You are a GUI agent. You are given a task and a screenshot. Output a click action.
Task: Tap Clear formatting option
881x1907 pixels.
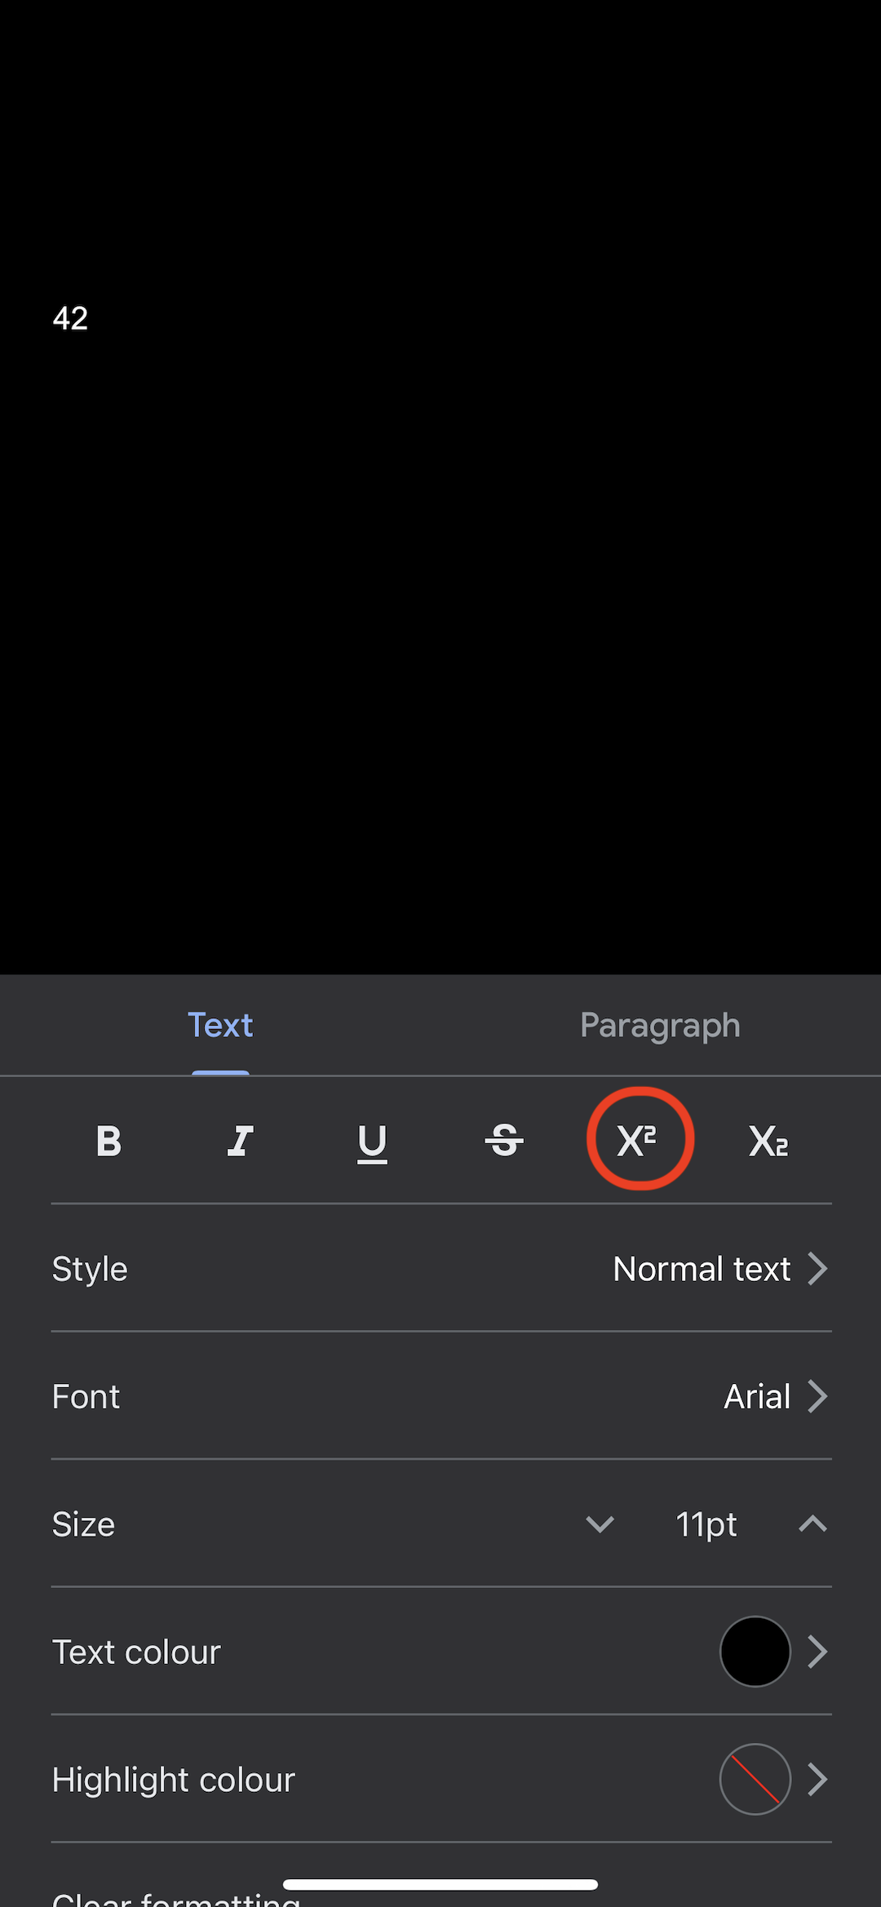click(176, 1897)
